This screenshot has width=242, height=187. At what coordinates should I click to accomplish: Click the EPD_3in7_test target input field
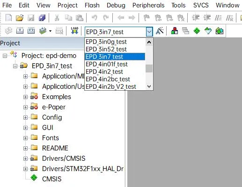116,32
